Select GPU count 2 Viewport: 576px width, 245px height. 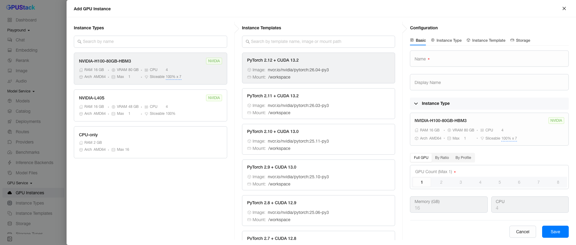[441, 182]
